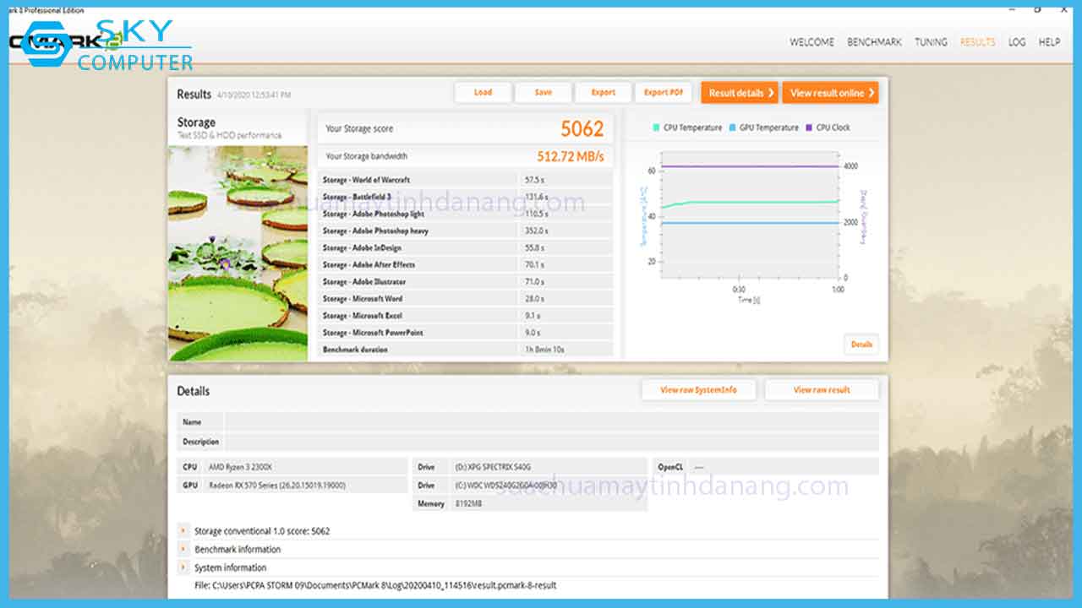Click the Name input field
Screen dimensions: 1082x608
click(551, 421)
